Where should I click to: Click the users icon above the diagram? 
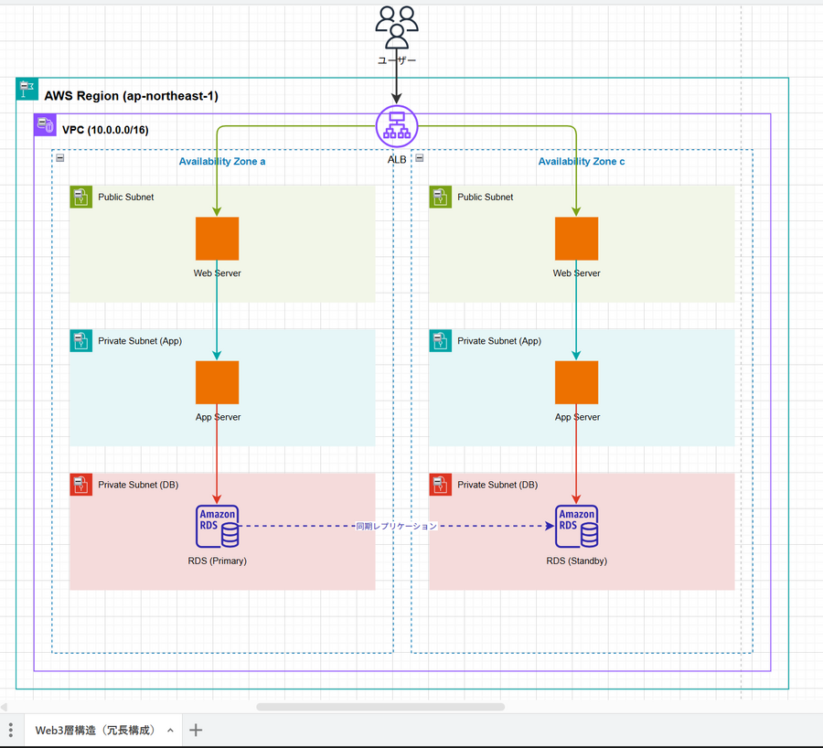pyautogui.click(x=396, y=27)
